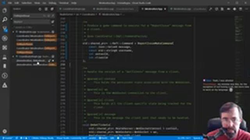Image resolution: width=250 pixels, height=140 pixels.
Task: Click ReportCloseMuteCommand in the code
Action: 156,43
